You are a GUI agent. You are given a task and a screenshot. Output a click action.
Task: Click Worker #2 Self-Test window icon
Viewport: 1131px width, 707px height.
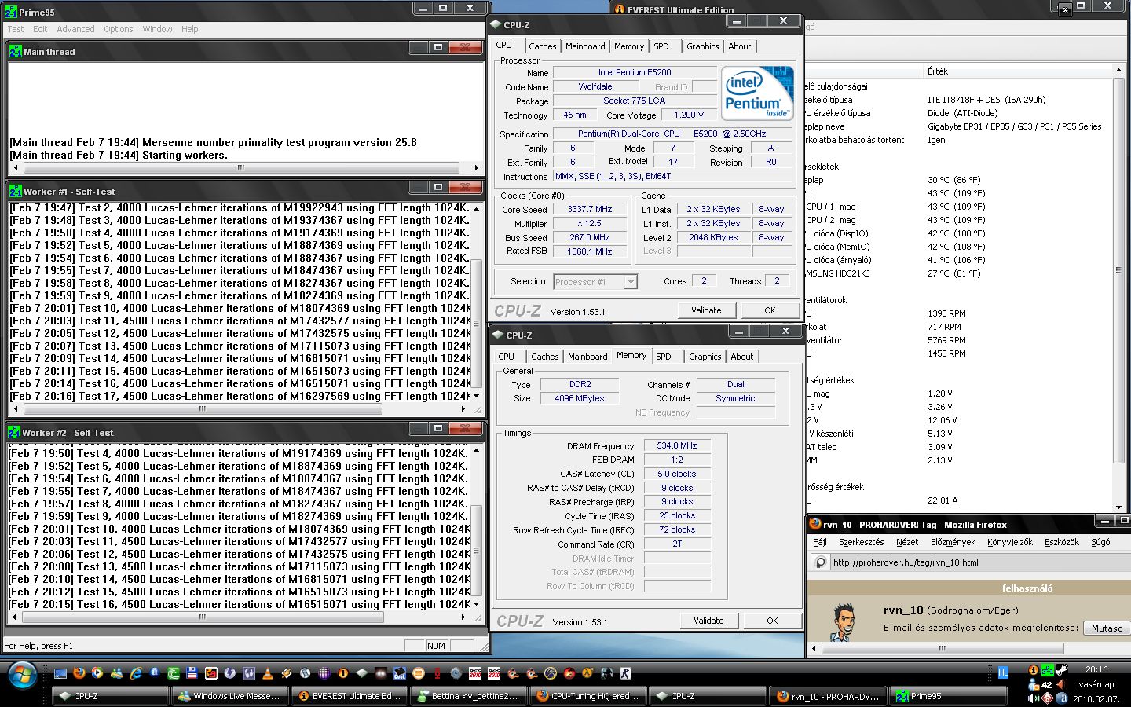point(14,432)
